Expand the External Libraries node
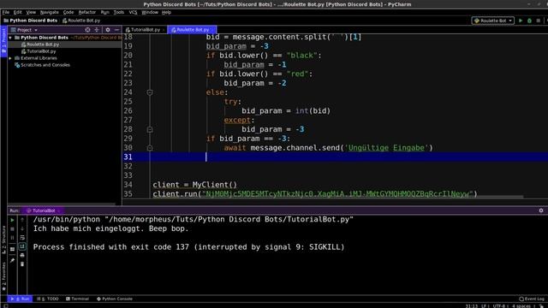The height and width of the screenshot is (308, 548). tap(10, 58)
